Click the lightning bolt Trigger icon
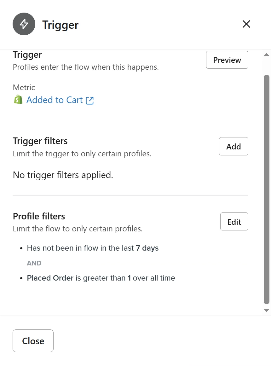The width and height of the screenshot is (271, 366). (x=24, y=24)
